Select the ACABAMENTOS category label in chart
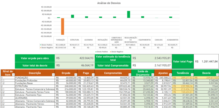The width and height of the screenshot is (219, 108). [173, 40]
